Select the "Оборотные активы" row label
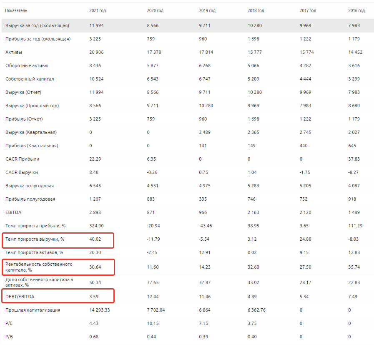 [x=26, y=65]
